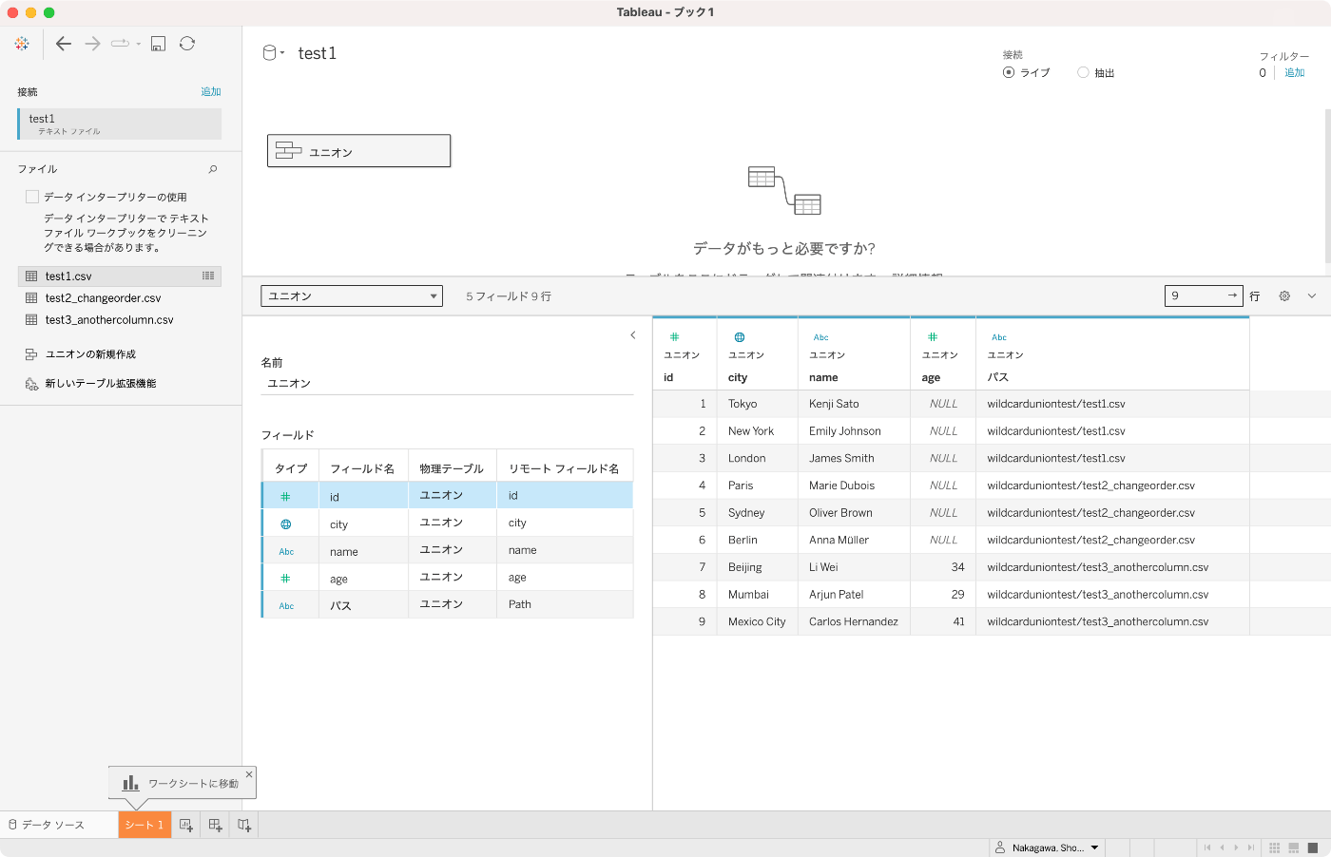1331x857 pixels.
Task: Select the 抽出 (Extract) connection radio button
Action: click(x=1083, y=72)
